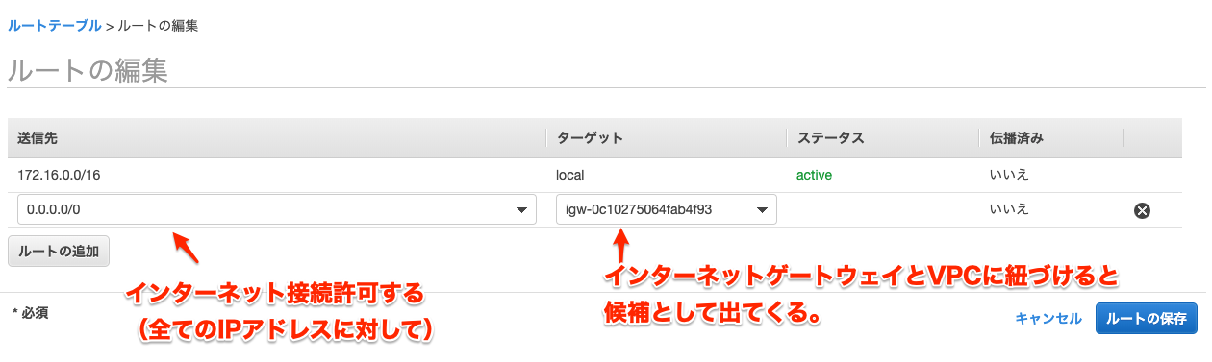Add a new route with ルートの追加

tap(59, 252)
